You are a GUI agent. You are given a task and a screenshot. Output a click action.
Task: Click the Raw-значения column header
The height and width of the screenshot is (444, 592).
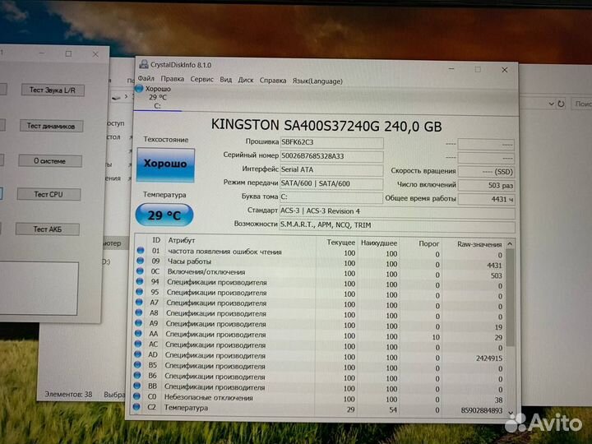(x=479, y=244)
